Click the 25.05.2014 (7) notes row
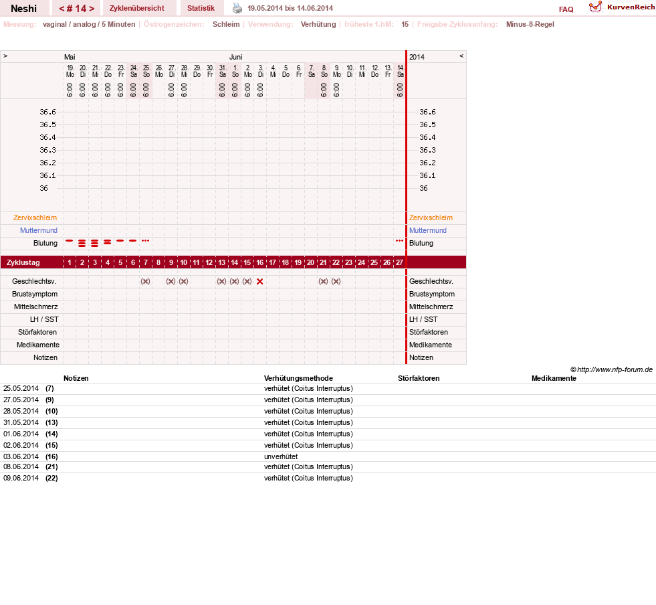The width and height of the screenshot is (656, 605). (x=328, y=389)
